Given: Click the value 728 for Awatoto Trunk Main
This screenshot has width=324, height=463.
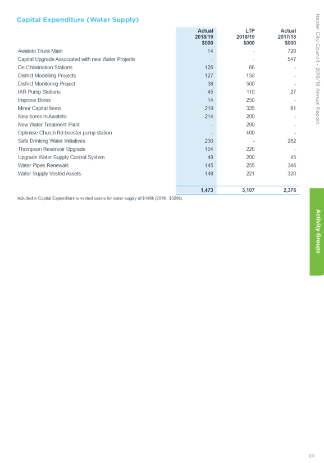Looking at the screenshot, I should pos(292,51).
